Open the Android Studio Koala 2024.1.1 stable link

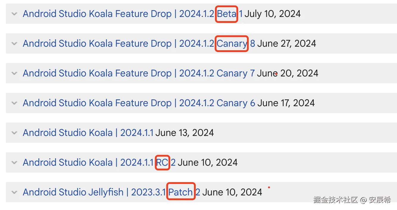88,133
